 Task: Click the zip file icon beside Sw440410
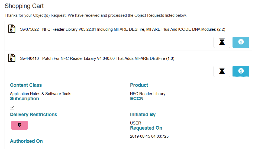pos(12,58)
